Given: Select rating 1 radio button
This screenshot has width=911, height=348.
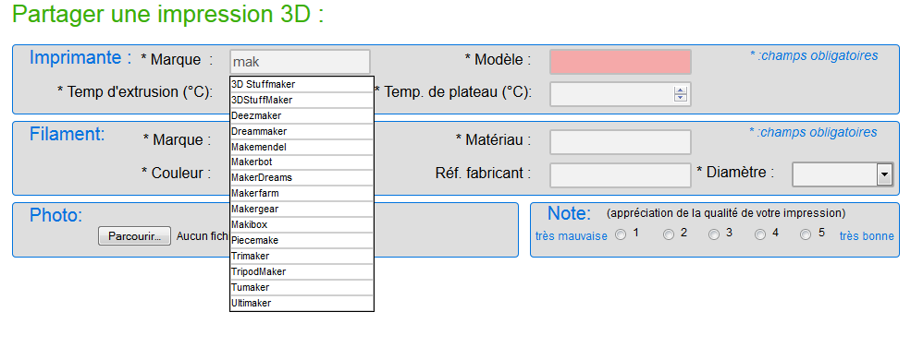Looking at the screenshot, I should point(621,234).
